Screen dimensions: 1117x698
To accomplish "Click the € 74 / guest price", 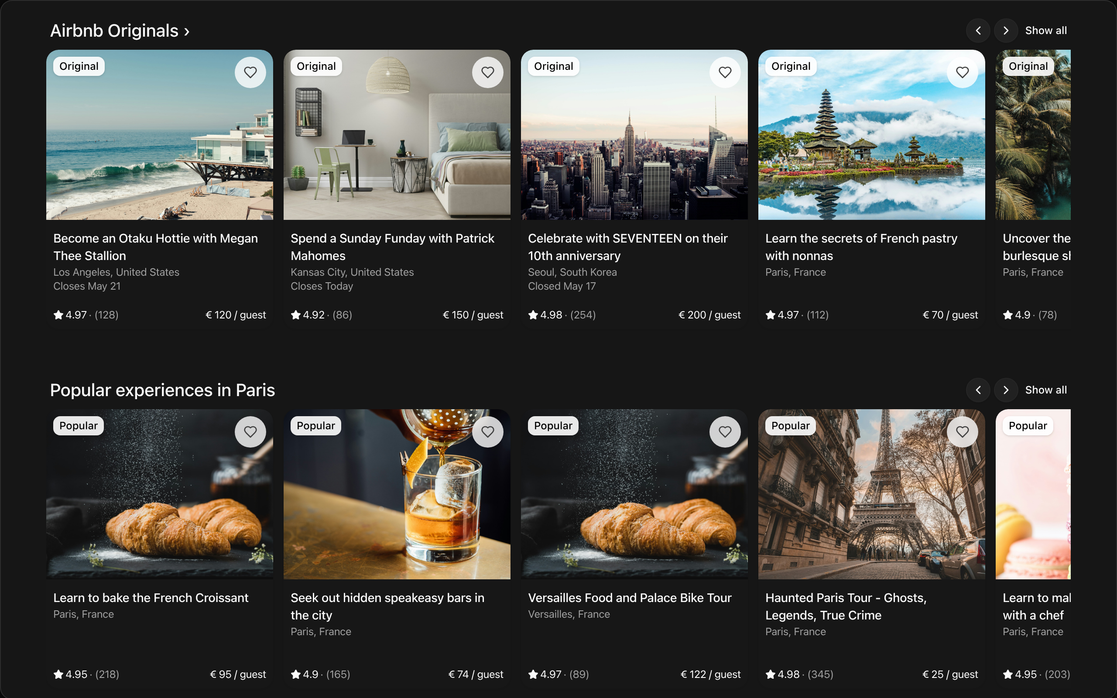I will pyautogui.click(x=476, y=674).
